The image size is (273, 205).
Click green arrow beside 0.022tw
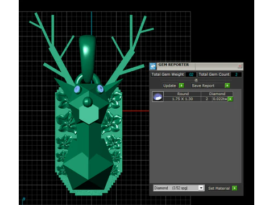point(230,99)
